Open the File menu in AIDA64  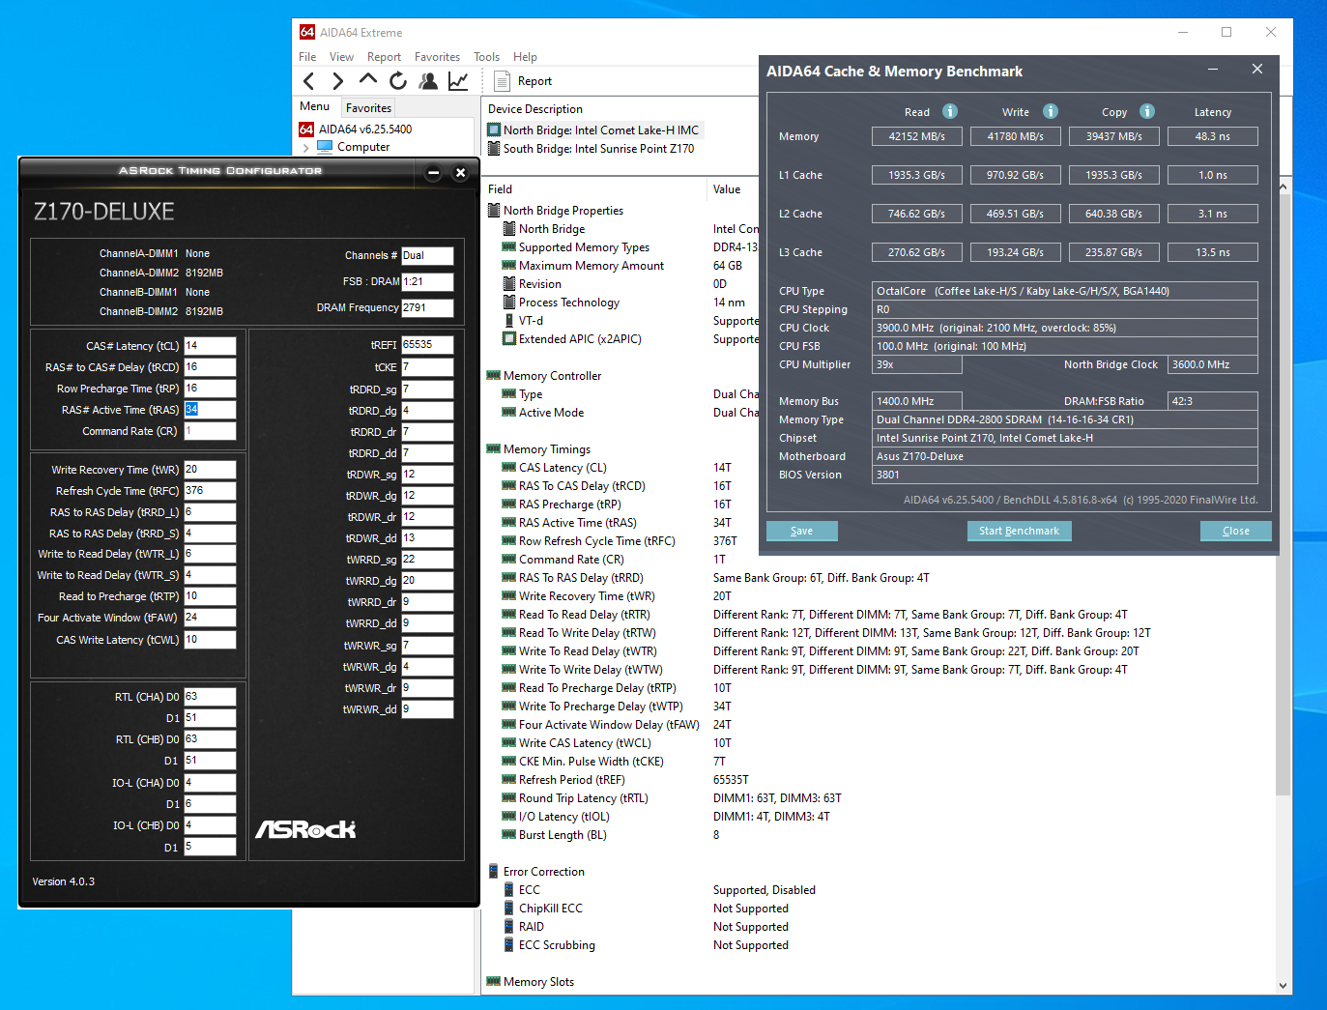[x=307, y=57]
